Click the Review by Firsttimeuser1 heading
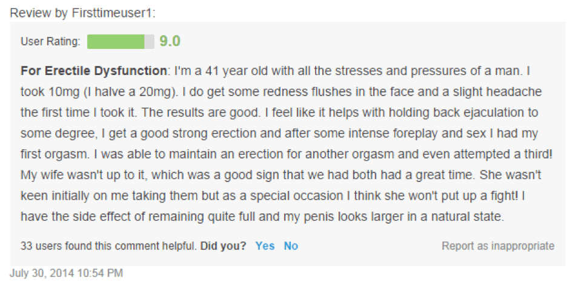Screen dimensions: 567x286 coord(82,13)
